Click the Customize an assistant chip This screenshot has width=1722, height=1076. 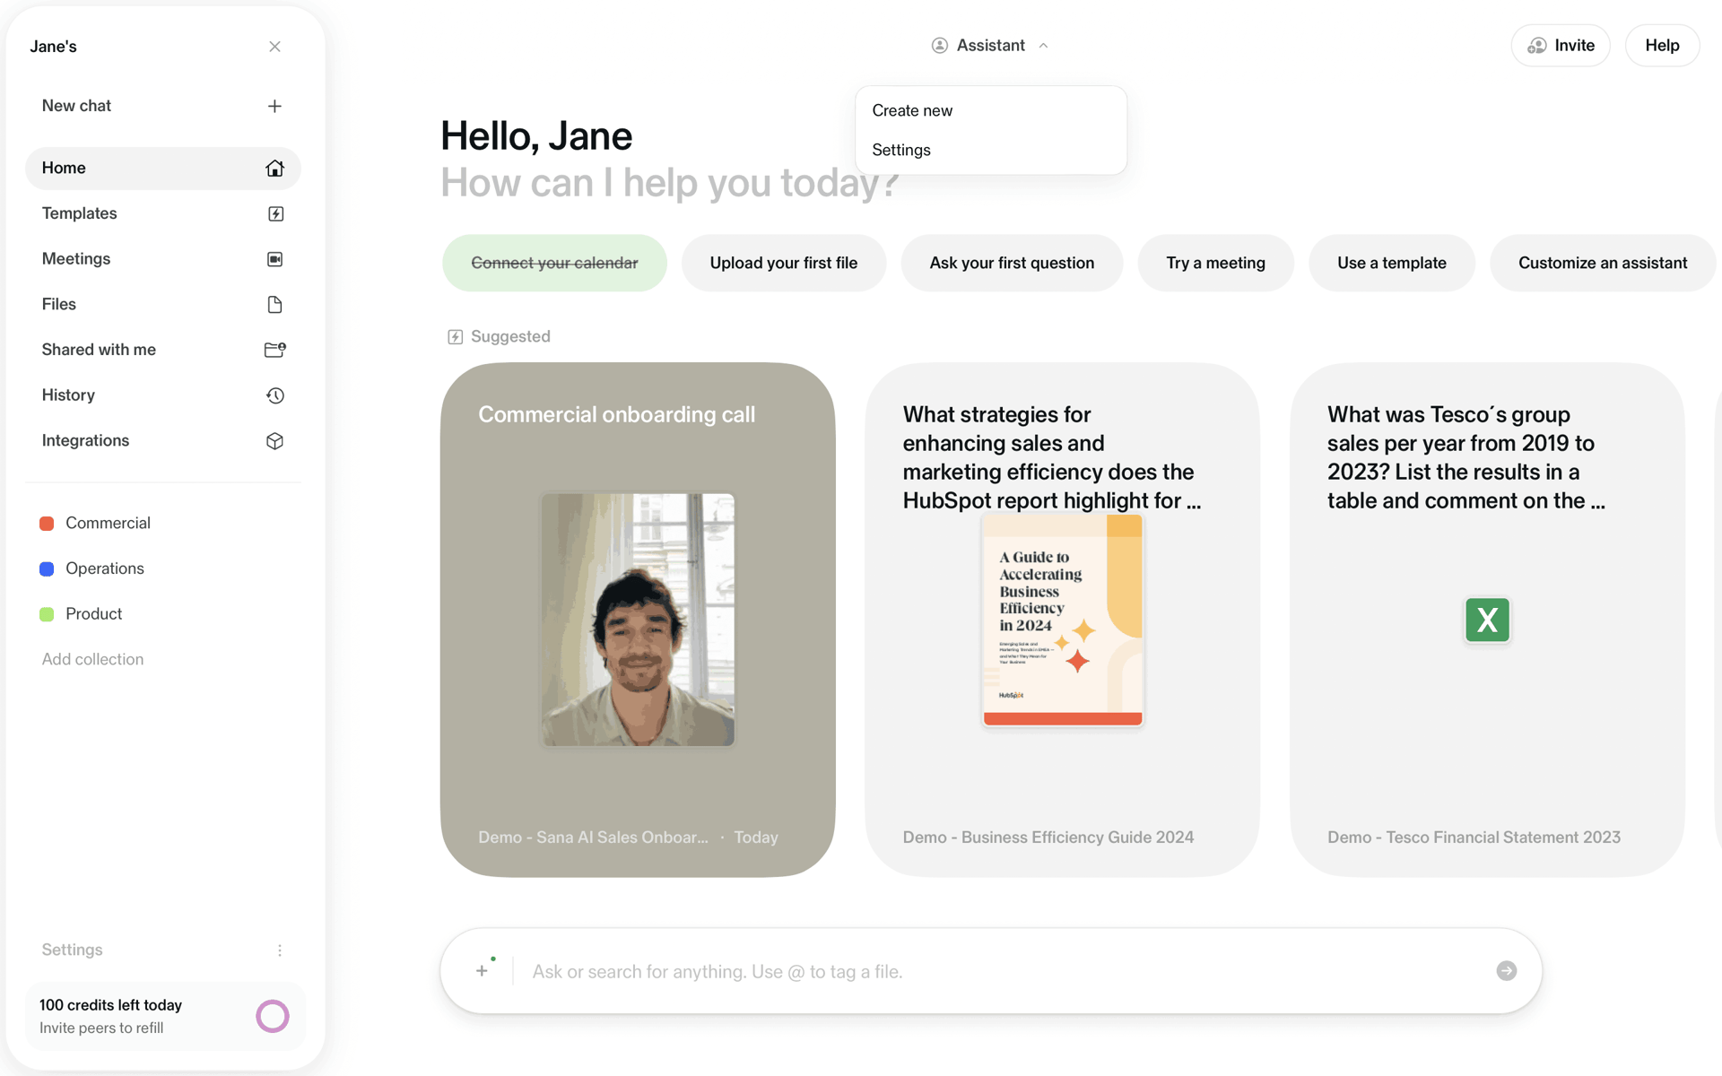[1602, 263]
